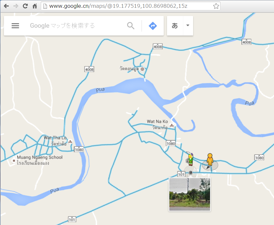Click the วัดดอนมูล temple marker icon

[143, 69]
